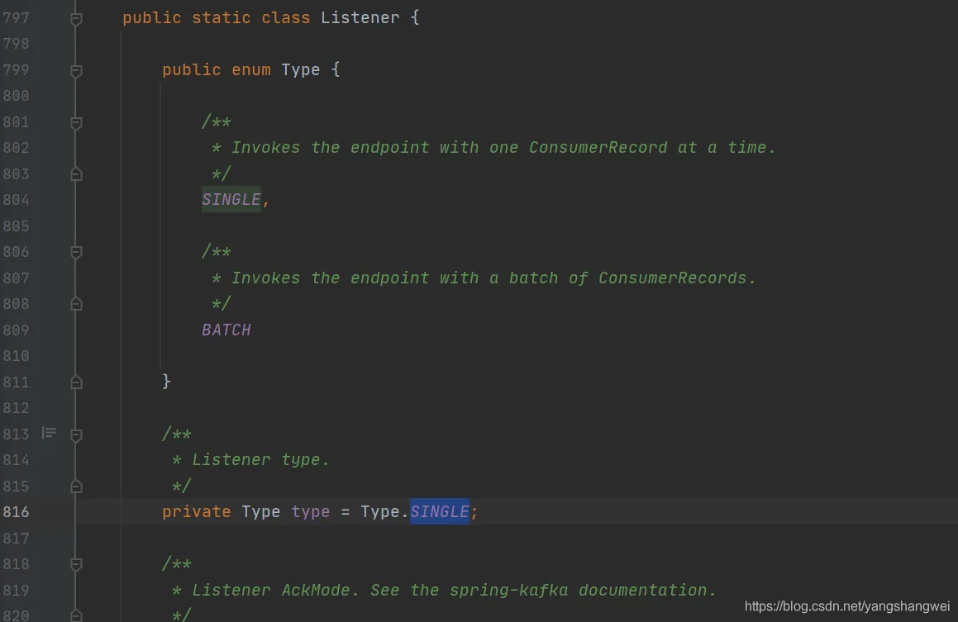Viewport: 958px width, 622px height.
Task: Click line number 797 in the gutter
Action: click(x=16, y=18)
